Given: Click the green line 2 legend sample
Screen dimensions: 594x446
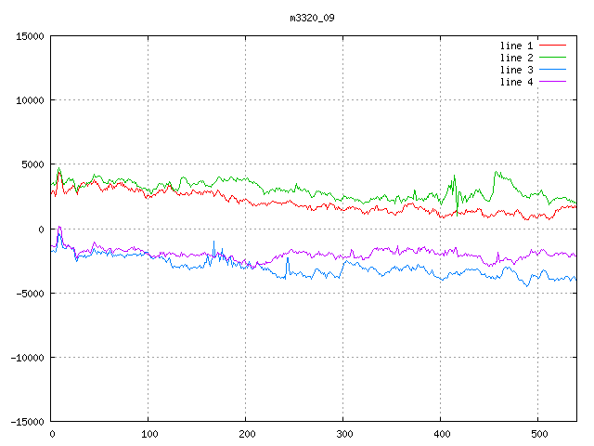Looking at the screenshot, I should (x=552, y=58).
